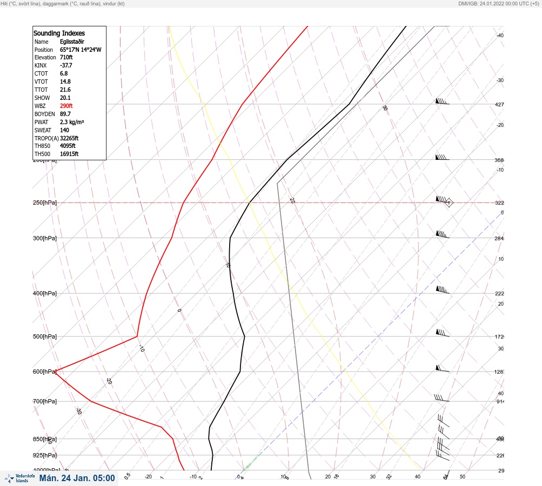Click the '-30' label on right axis

point(500,80)
